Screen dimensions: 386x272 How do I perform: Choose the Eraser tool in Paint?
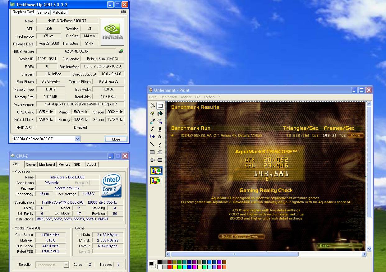tap(152, 113)
